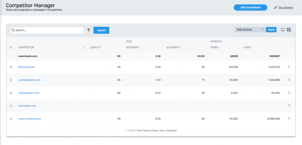Click the links value 66,494
Viewport: 302px width, 145px height.
click(x=276, y=93)
